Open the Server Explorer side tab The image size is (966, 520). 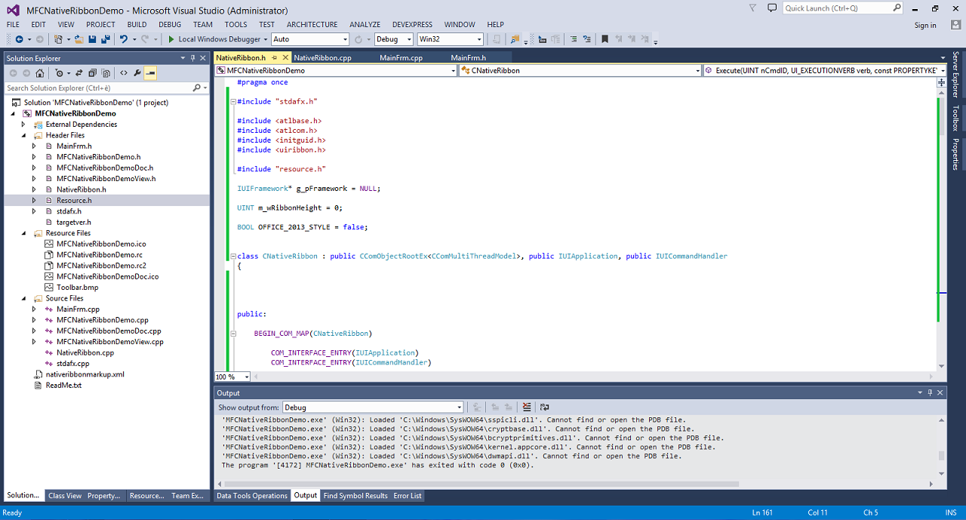coord(955,75)
